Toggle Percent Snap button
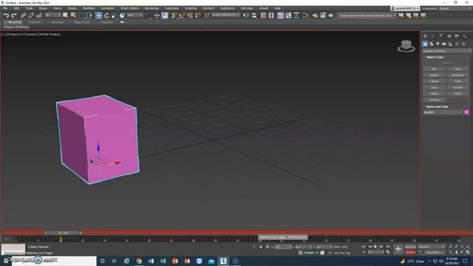Viewport: 473px width, 266px height. click(x=190, y=16)
